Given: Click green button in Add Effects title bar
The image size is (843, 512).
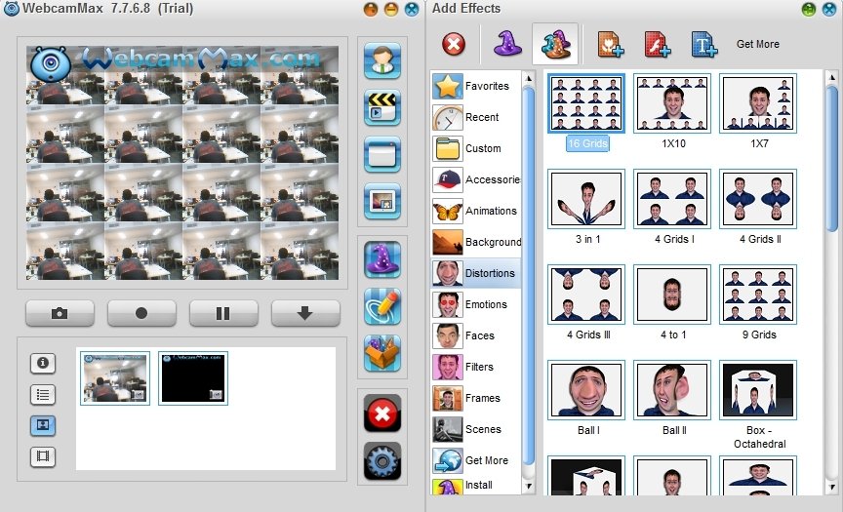Looking at the screenshot, I should [x=808, y=9].
